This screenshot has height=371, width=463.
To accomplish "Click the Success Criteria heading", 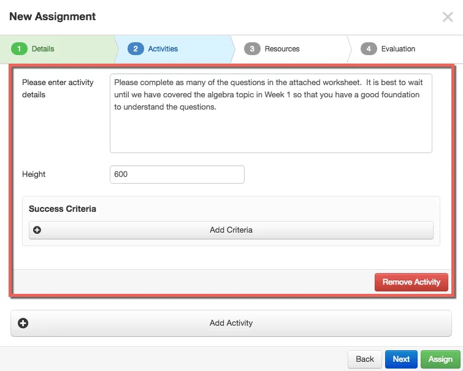I will pyautogui.click(x=63, y=209).
